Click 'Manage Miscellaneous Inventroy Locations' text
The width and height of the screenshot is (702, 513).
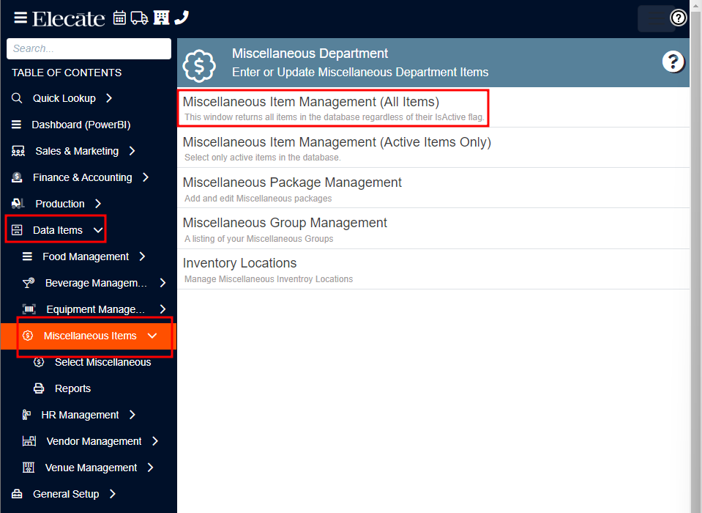[269, 279]
